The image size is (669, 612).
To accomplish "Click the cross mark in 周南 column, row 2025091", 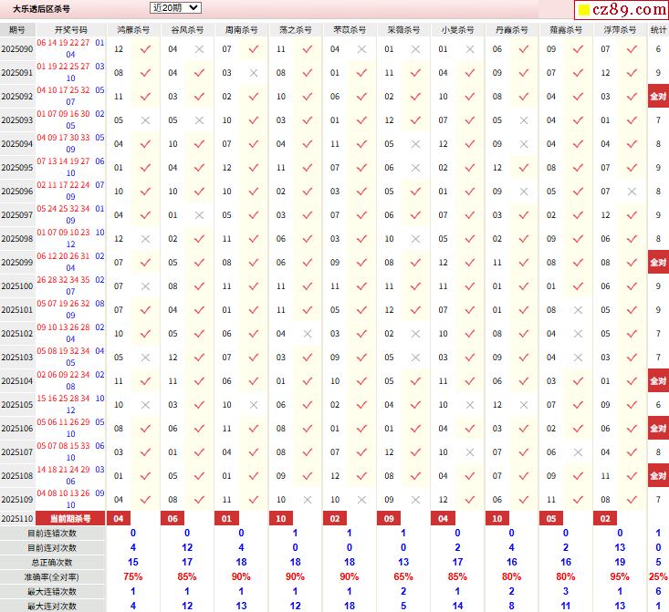I will 254,73.
